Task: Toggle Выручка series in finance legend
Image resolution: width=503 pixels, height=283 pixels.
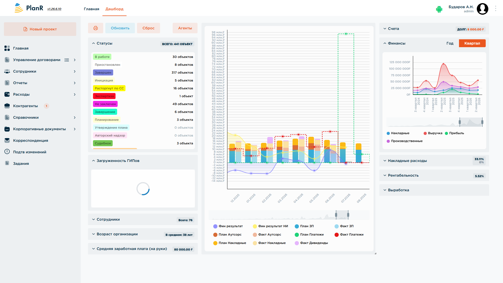Action: pyautogui.click(x=433, y=133)
